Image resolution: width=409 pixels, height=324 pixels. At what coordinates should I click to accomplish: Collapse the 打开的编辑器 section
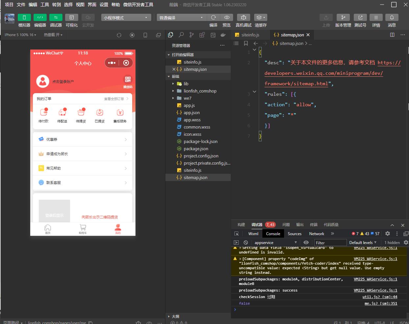198,55
